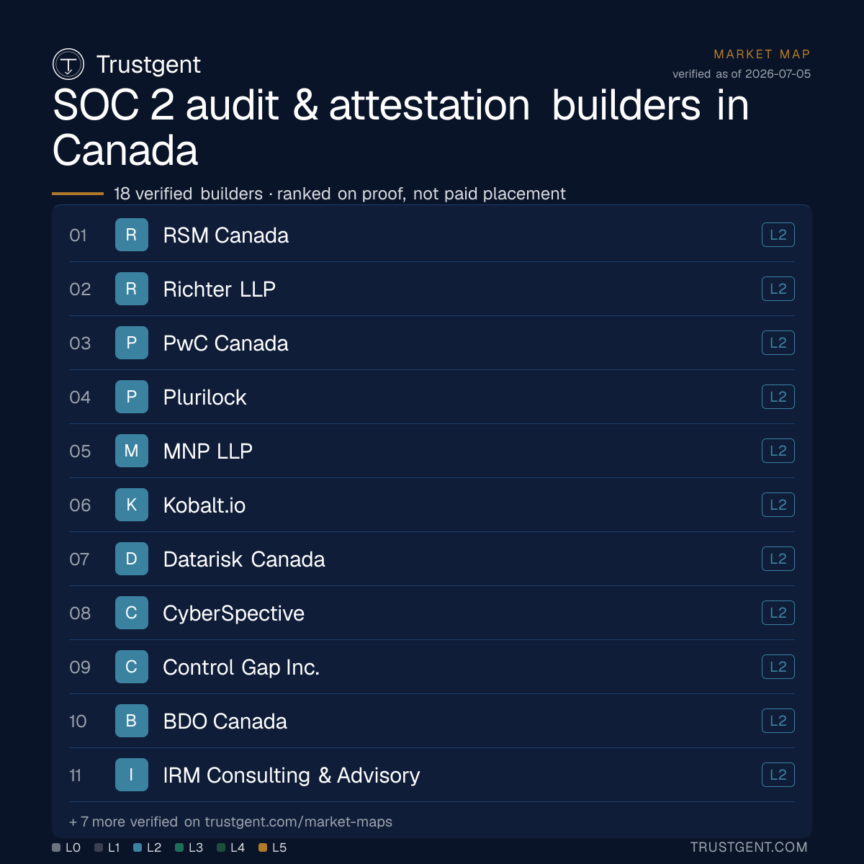Open the CyberSpective listing

coord(432,613)
